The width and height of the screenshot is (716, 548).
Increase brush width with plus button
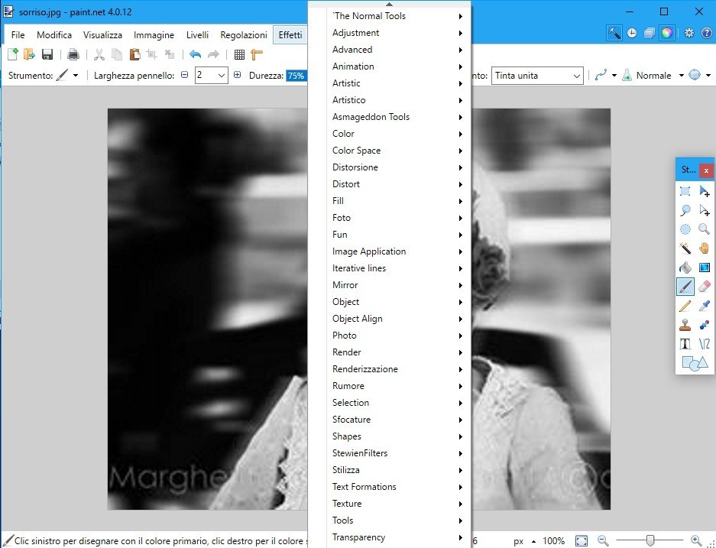(237, 76)
